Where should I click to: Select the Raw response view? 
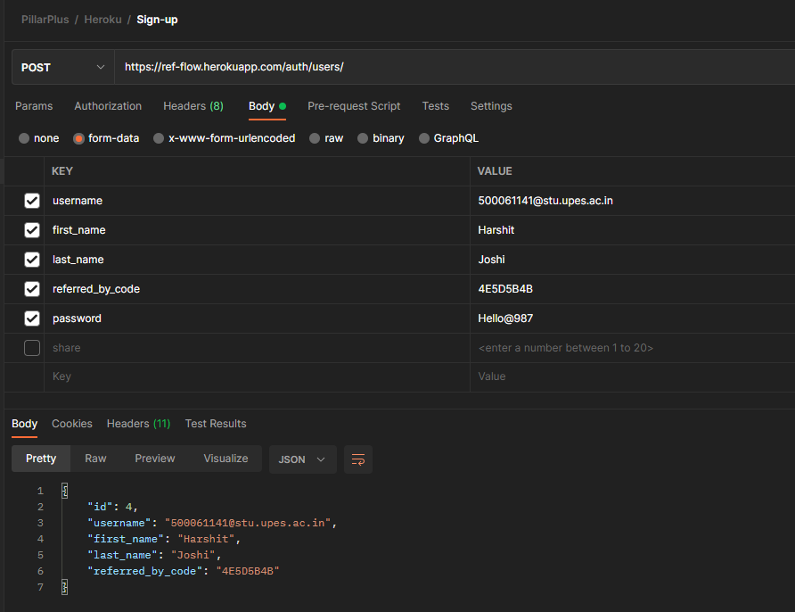pos(95,459)
